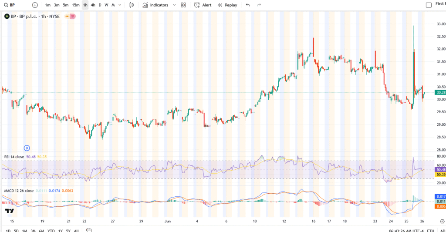Select the 15m interval
Image resolution: width=446 pixels, height=232 pixels.
pyautogui.click(x=76, y=5)
